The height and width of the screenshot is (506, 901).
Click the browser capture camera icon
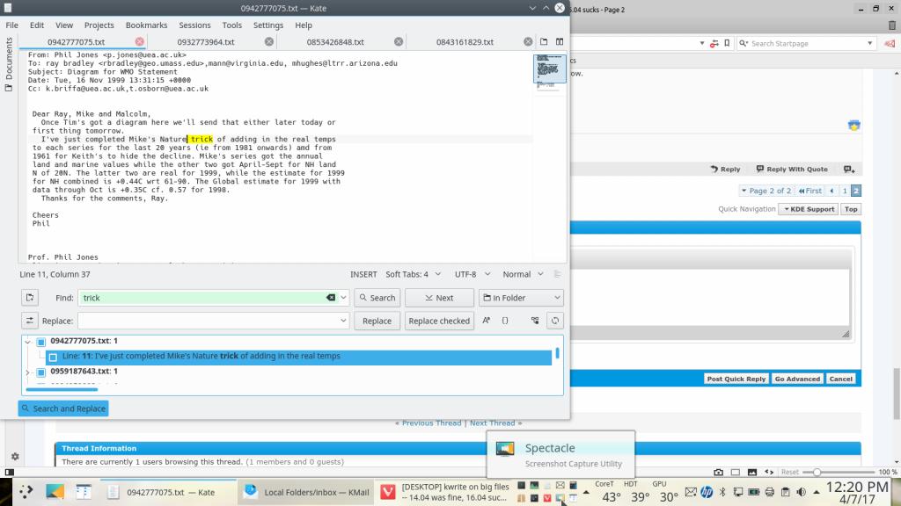[719, 472]
